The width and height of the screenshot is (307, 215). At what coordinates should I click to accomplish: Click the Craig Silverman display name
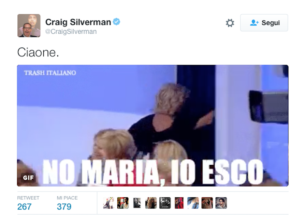click(x=78, y=22)
